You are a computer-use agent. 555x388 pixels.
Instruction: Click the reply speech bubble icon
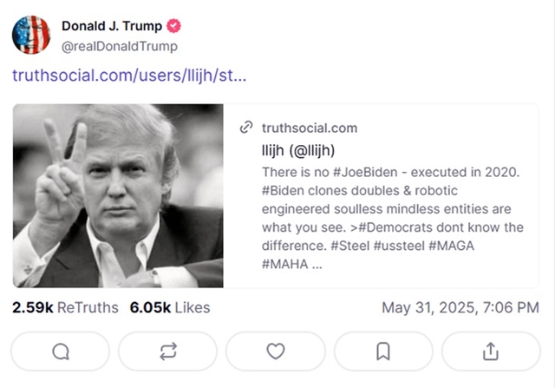click(61, 351)
